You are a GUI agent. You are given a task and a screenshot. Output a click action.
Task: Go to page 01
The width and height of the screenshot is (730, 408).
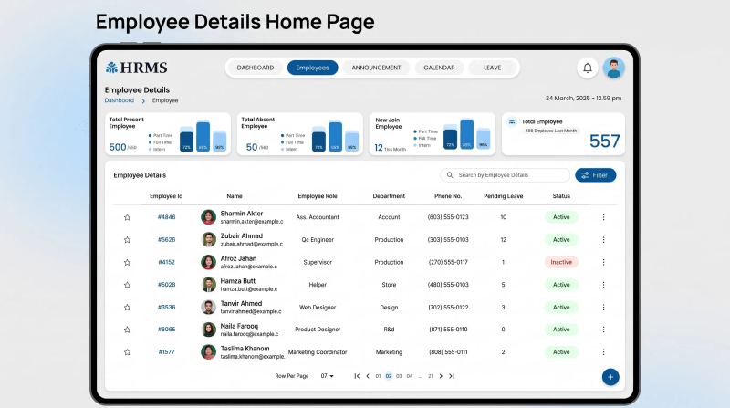[378, 376]
